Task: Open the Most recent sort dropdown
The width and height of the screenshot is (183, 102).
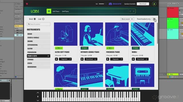Action: 127,19
